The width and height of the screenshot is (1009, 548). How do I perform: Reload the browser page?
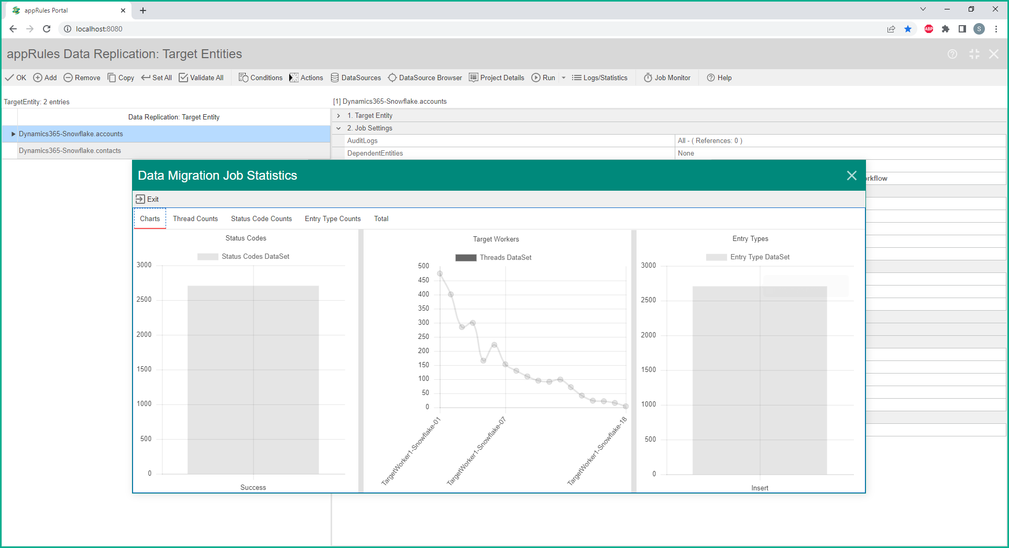click(x=47, y=29)
